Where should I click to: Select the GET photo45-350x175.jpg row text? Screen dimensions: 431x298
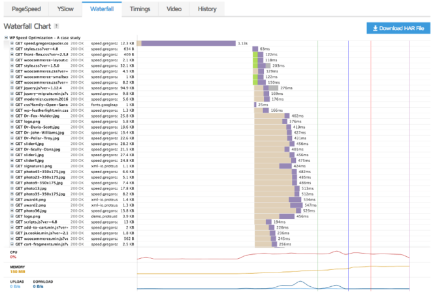click(x=40, y=172)
